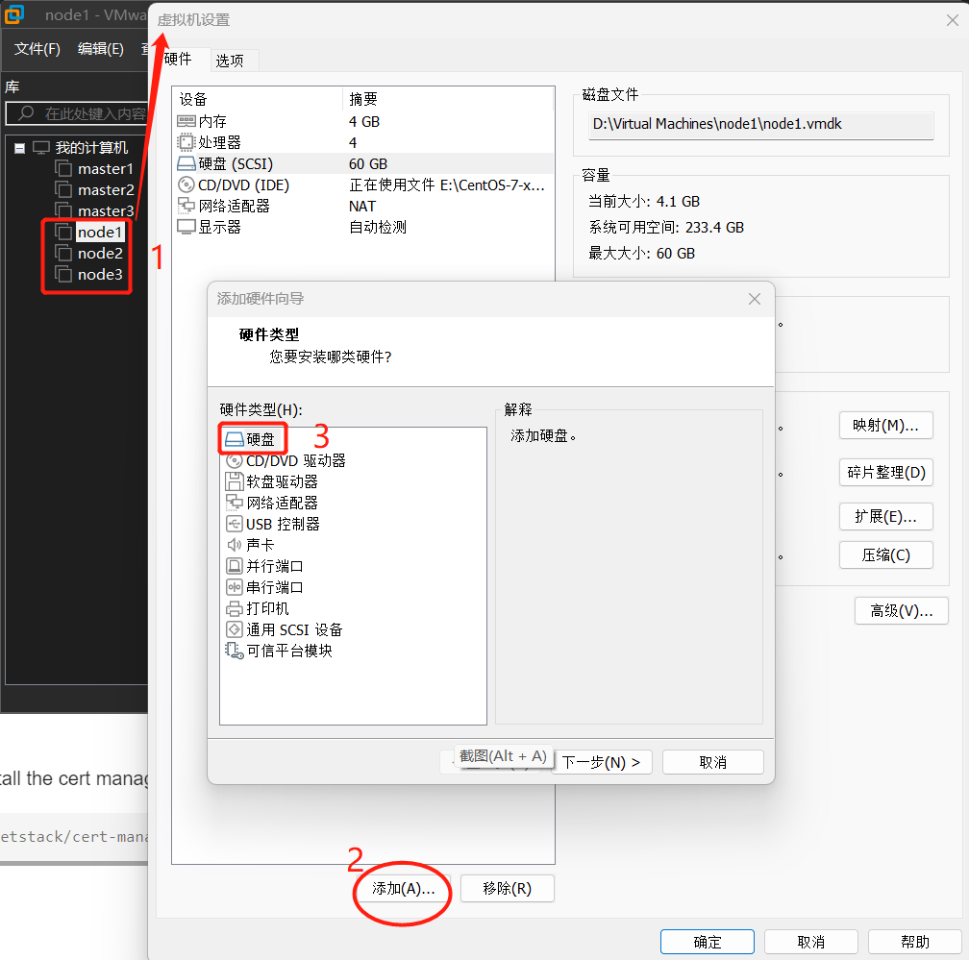Select the 内存 memory device entry icon
This screenshot has width=969, height=960.
coord(186,121)
